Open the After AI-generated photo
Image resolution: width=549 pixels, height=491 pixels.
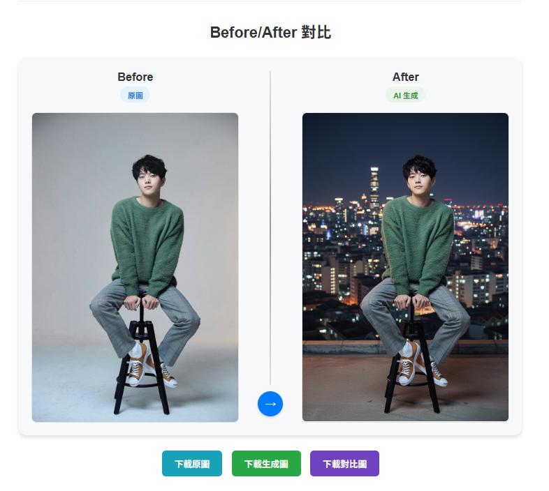click(x=405, y=267)
